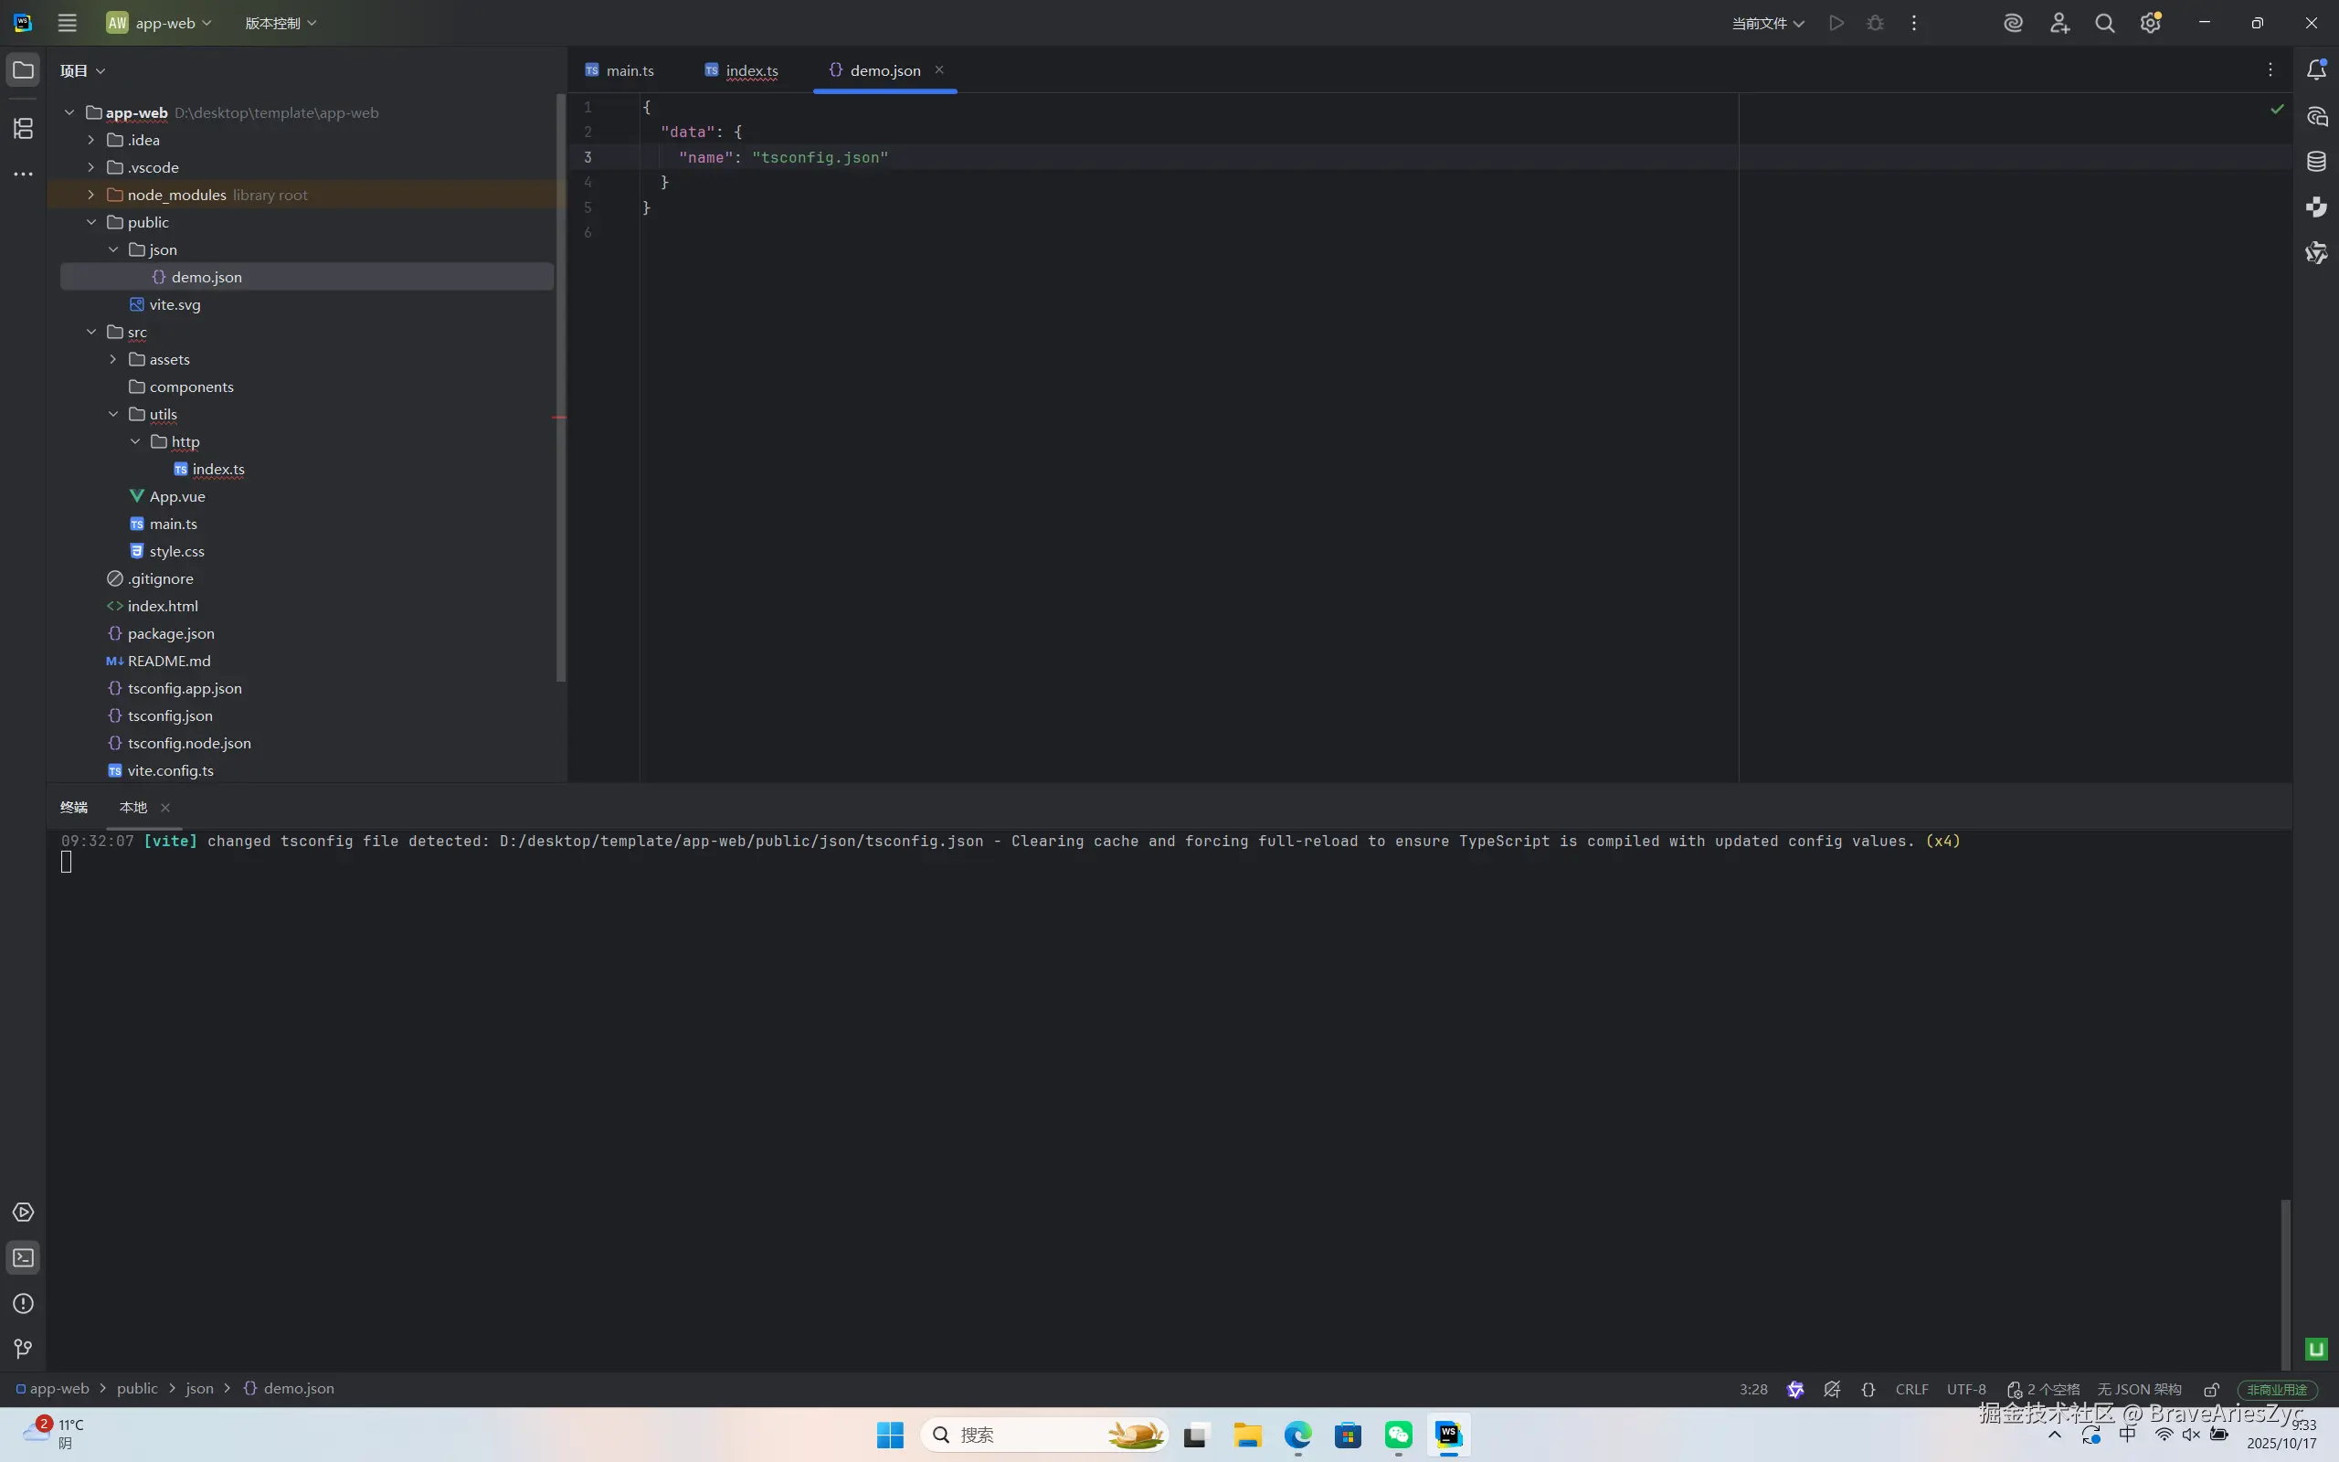Collapse the public folder

click(x=90, y=222)
